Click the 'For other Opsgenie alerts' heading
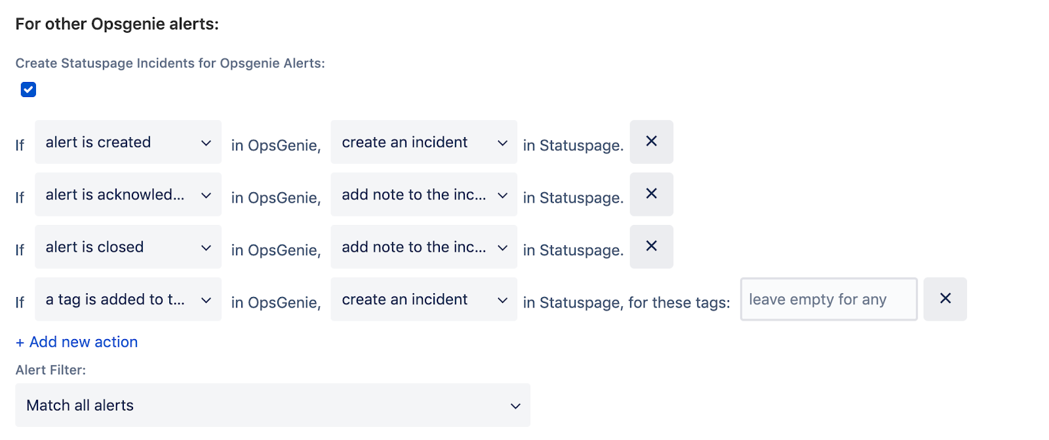This screenshot has height=440, width=1049. point(117,24)
